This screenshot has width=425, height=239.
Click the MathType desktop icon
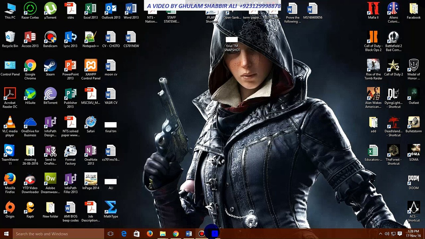pos(111,208)
